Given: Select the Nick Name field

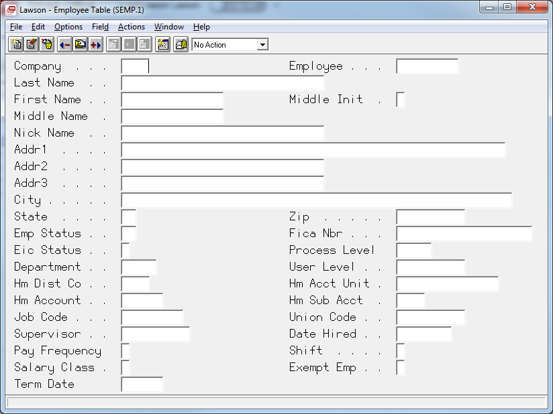Looking at the screenshot, I should coord(223,133).
